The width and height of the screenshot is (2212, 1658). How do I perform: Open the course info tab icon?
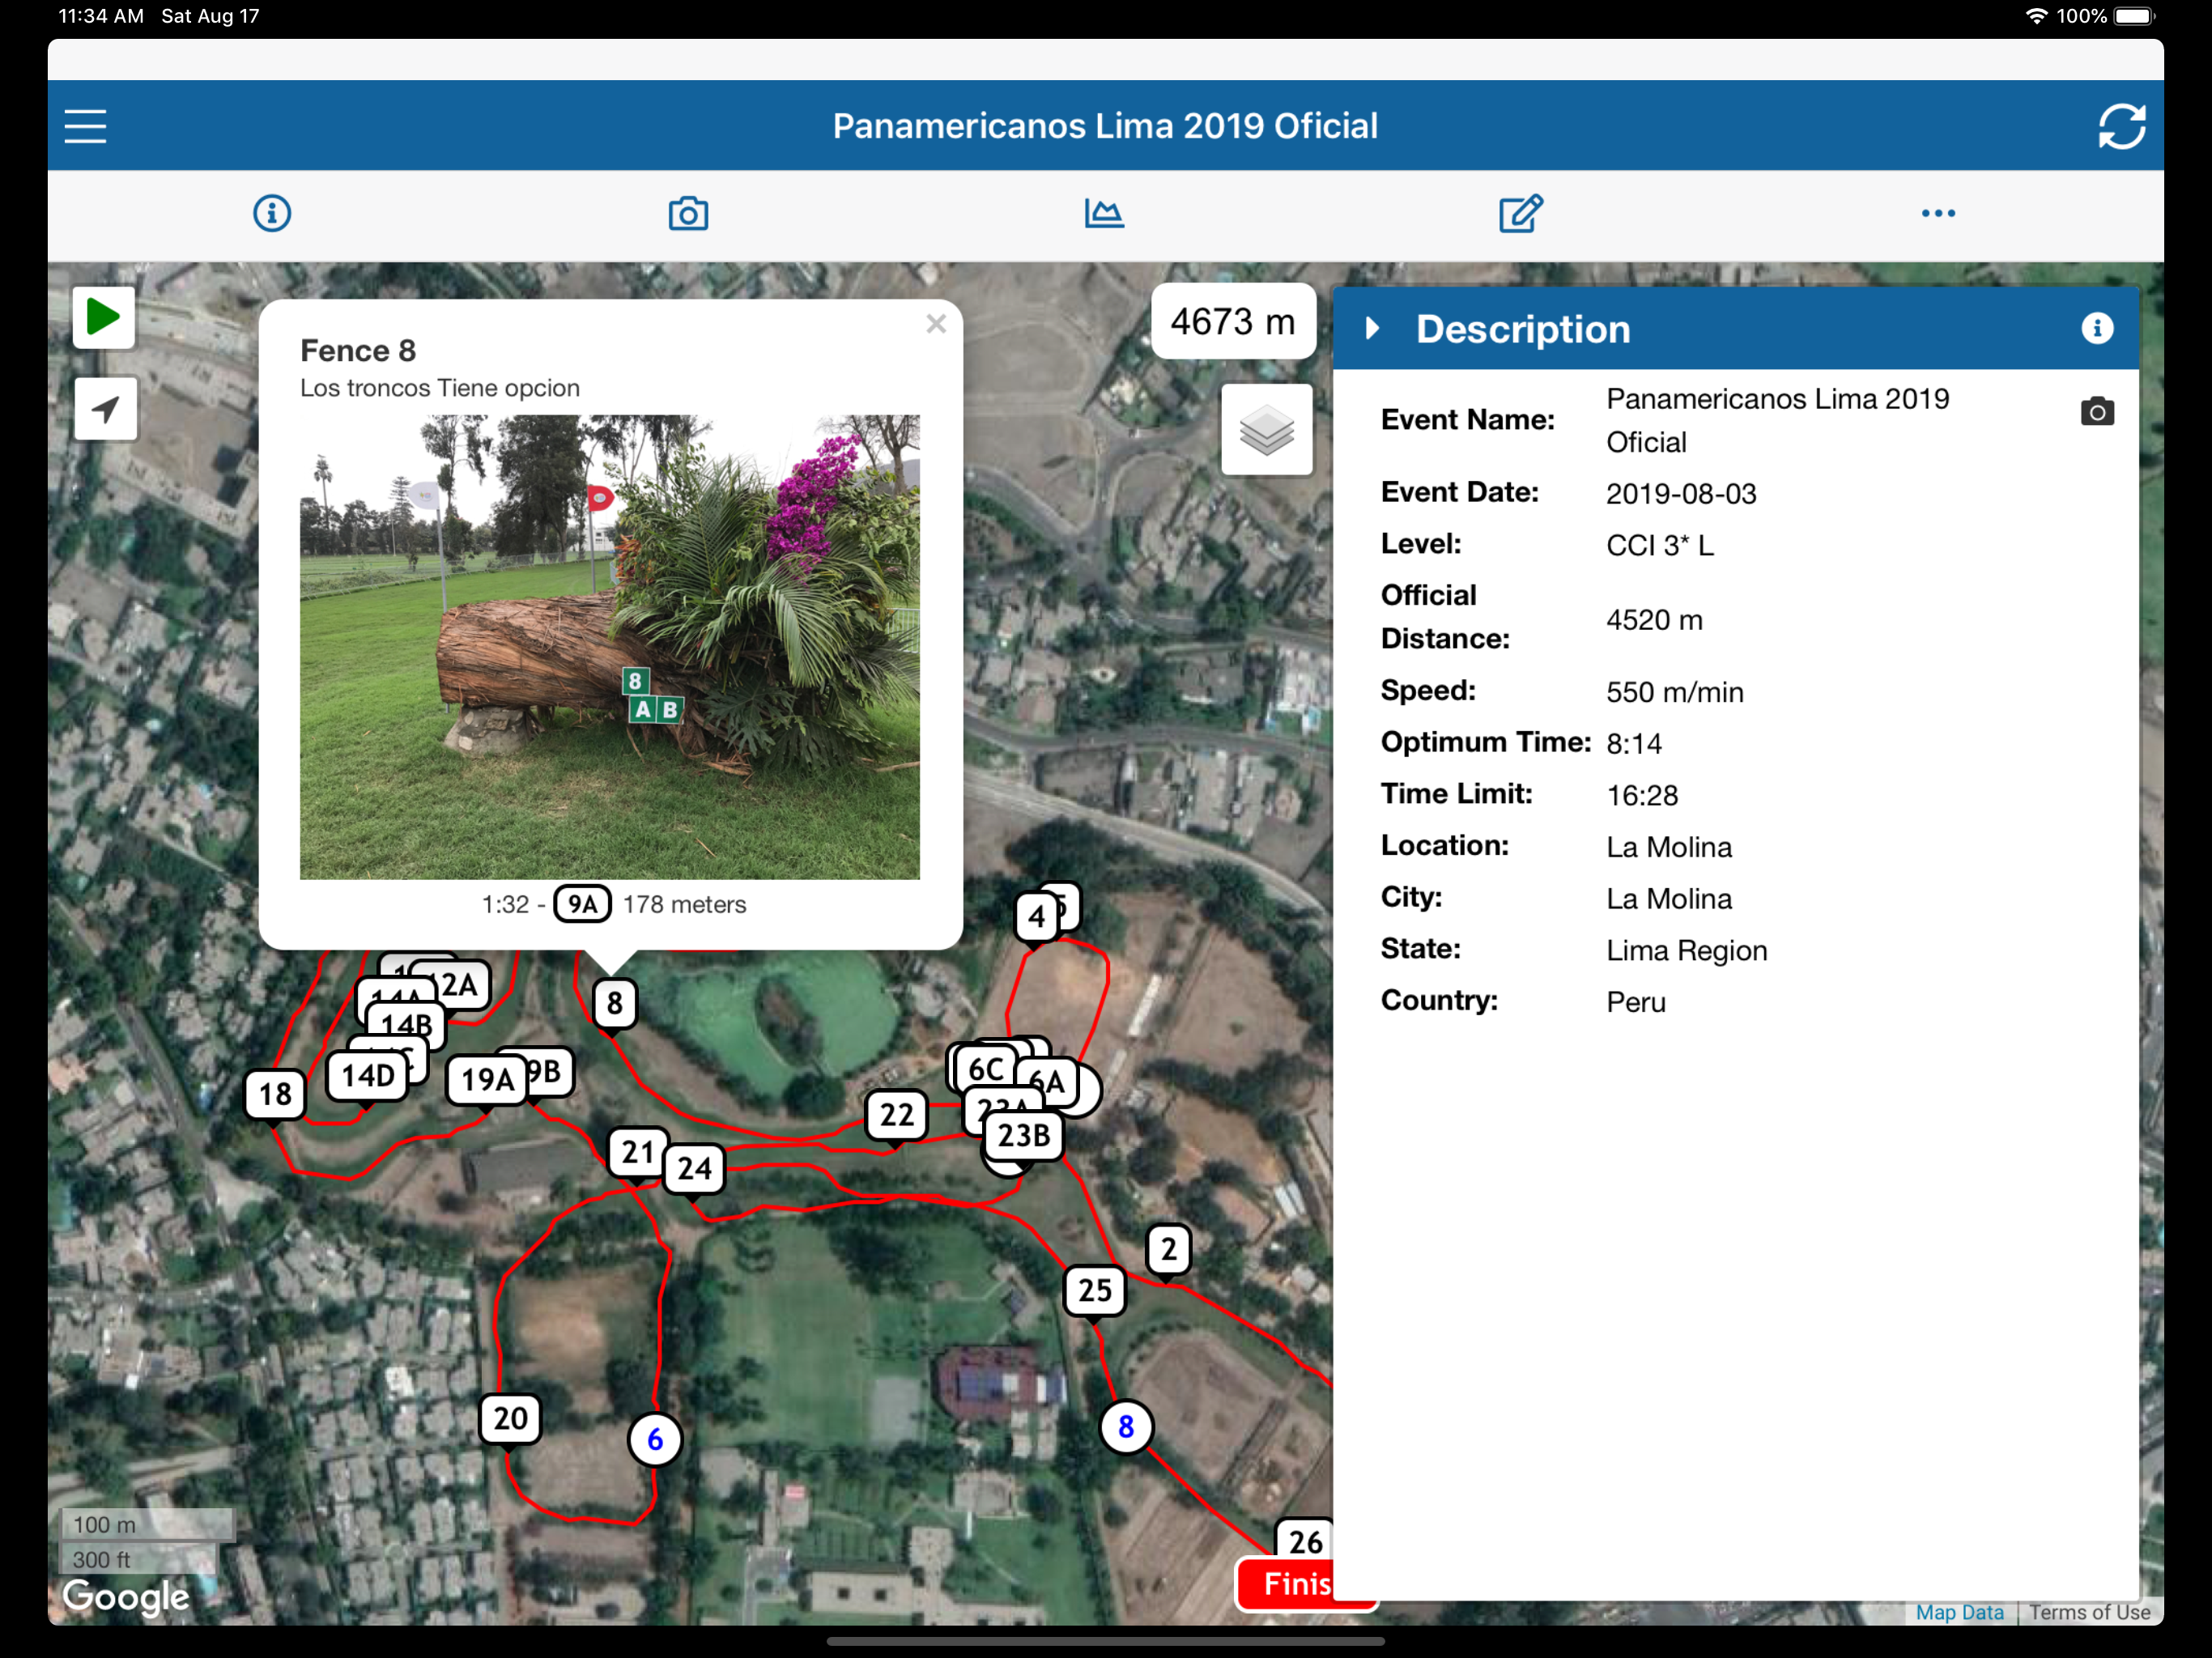click(x=272, y=213)
